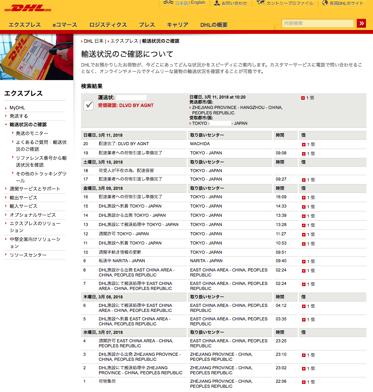Screen dimensions: 373x392
Task: Open 通関サービスとサポート in the sidebar
Action: pos(35,189)
